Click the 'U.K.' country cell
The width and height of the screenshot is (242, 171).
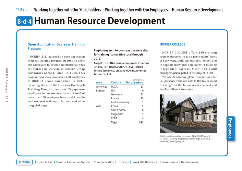coord(113,91)
